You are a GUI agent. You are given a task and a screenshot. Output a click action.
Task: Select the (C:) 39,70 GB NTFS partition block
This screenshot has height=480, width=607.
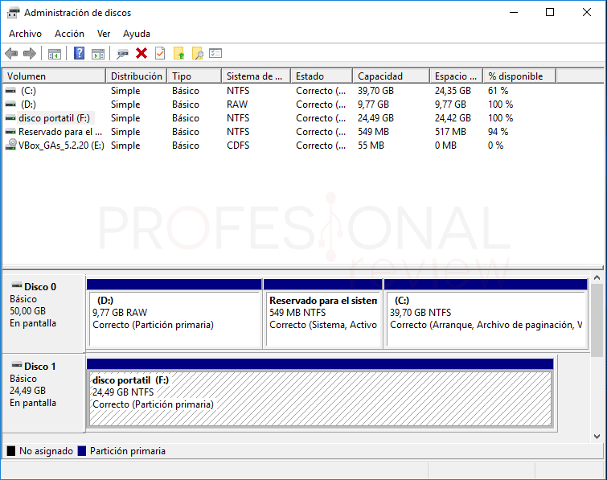(x=486, y=314)
